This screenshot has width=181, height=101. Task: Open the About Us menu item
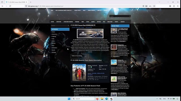(x=99, y=10)
